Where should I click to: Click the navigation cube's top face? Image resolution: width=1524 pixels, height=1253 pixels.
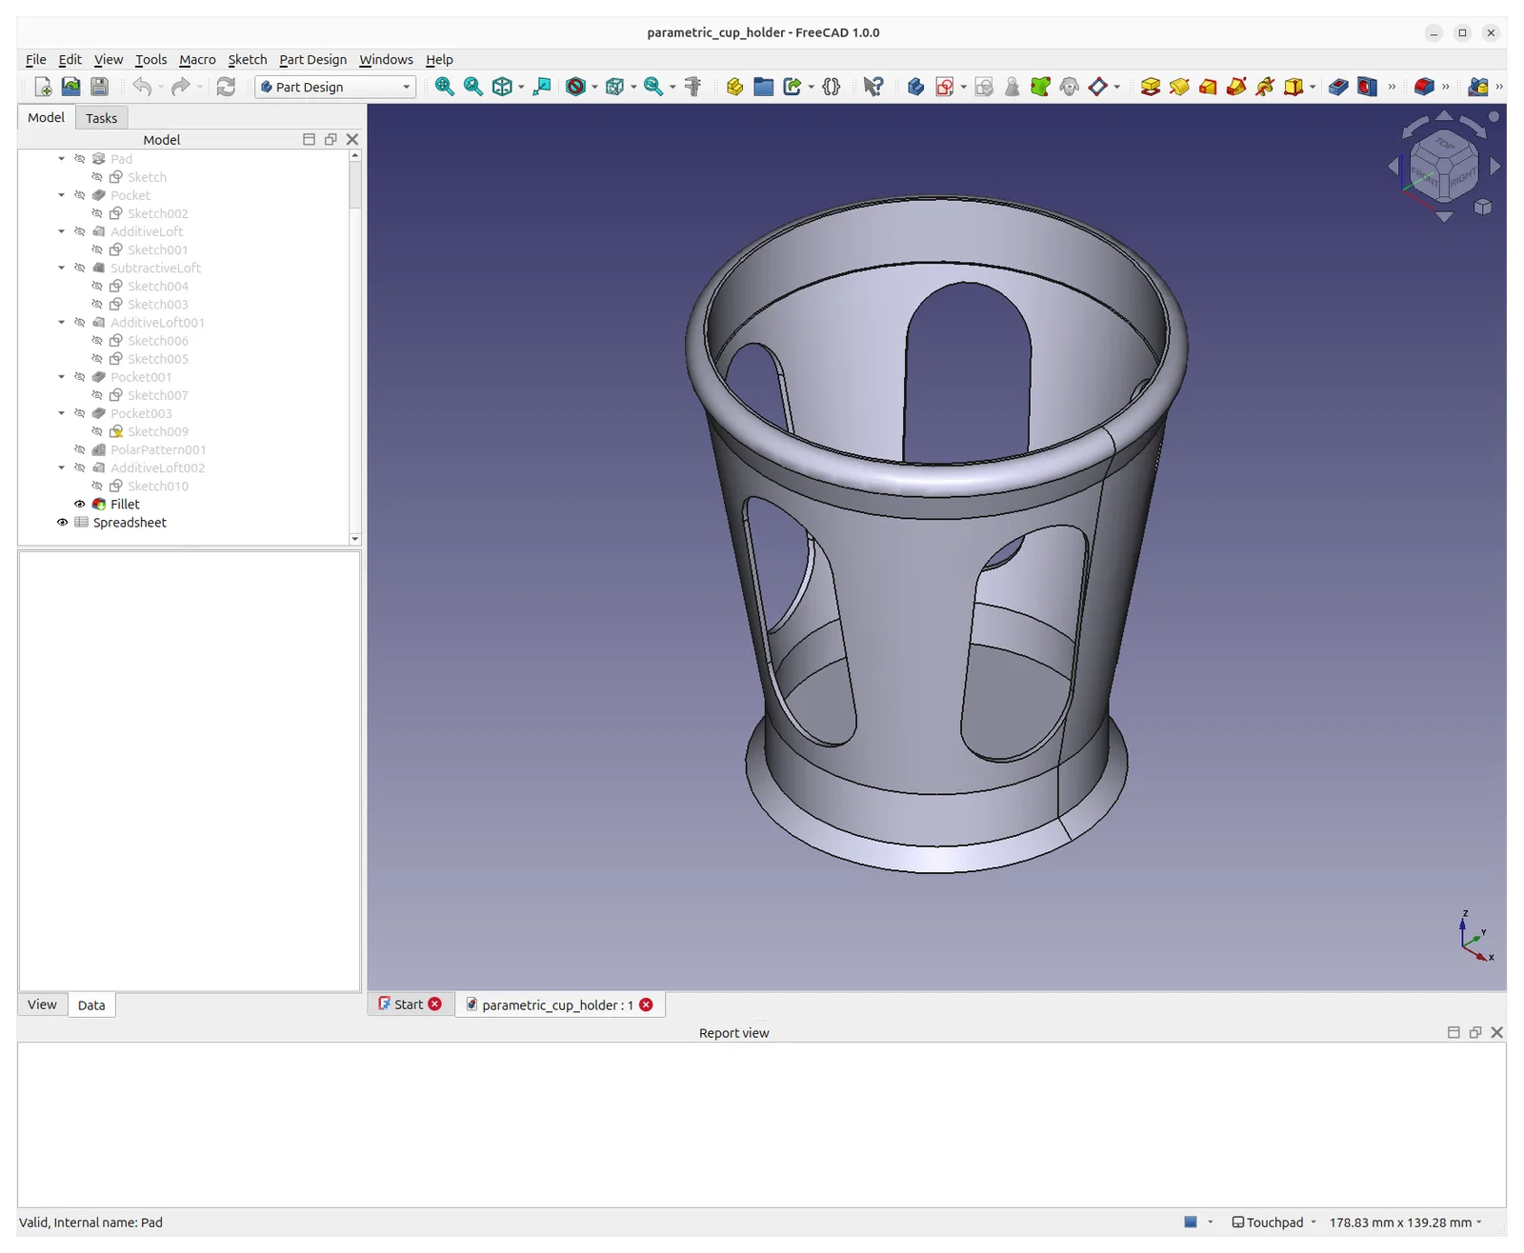[1445, 145]
